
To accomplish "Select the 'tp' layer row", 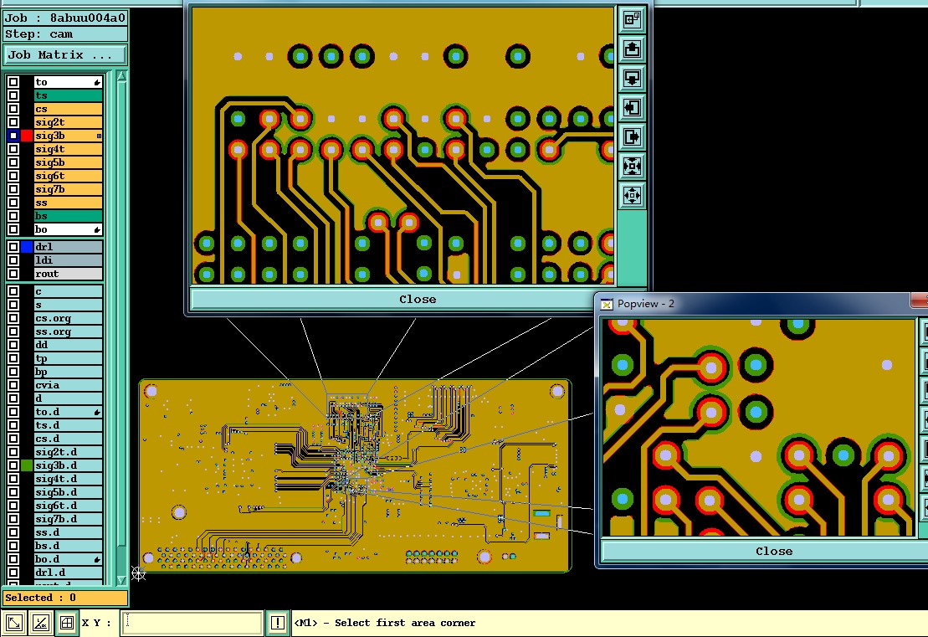I will (x=68, y=358).
